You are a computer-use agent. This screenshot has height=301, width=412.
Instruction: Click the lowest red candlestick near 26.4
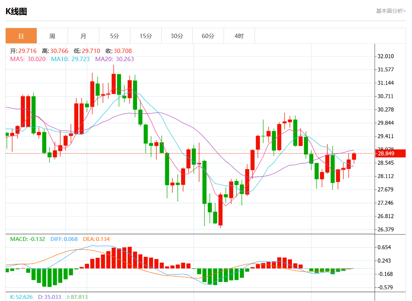[x=220, y=210]
